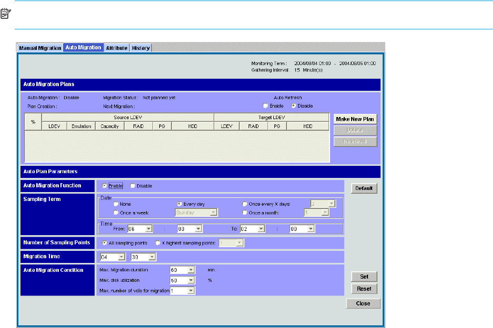Expand the Max. Migration duration dropdown
The image size is (493, 328).
[x=191, y=270]
